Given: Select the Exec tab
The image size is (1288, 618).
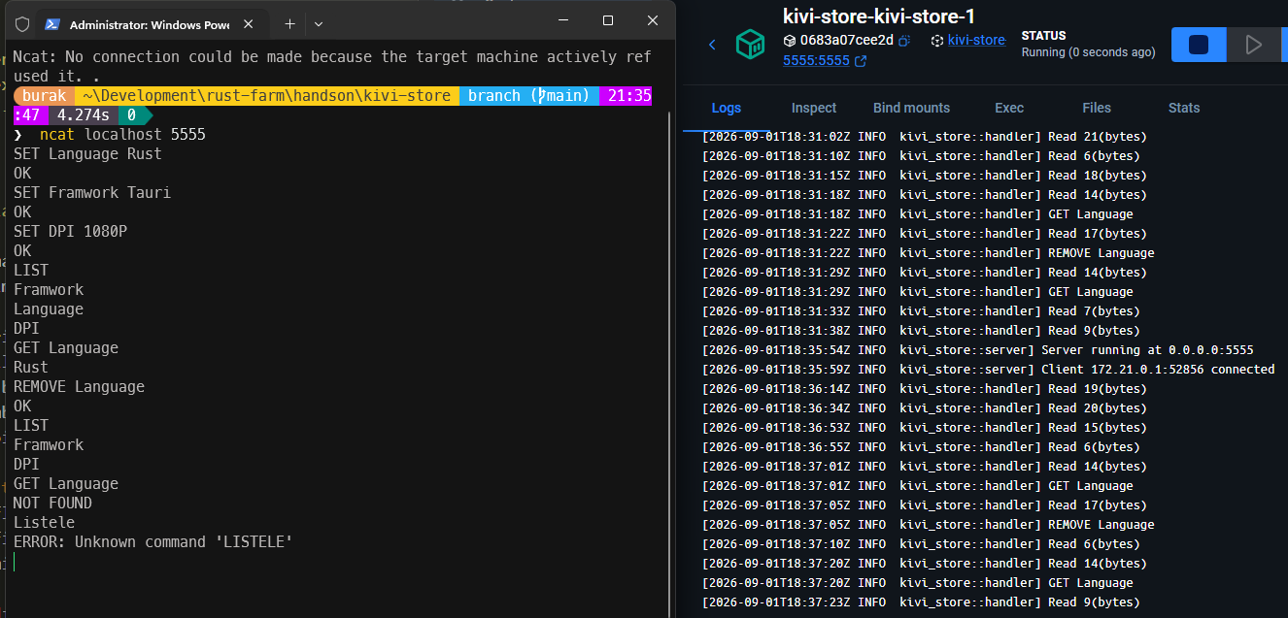Looking at the screenshot, I should pyautogui.click(x=1009, y=108).
